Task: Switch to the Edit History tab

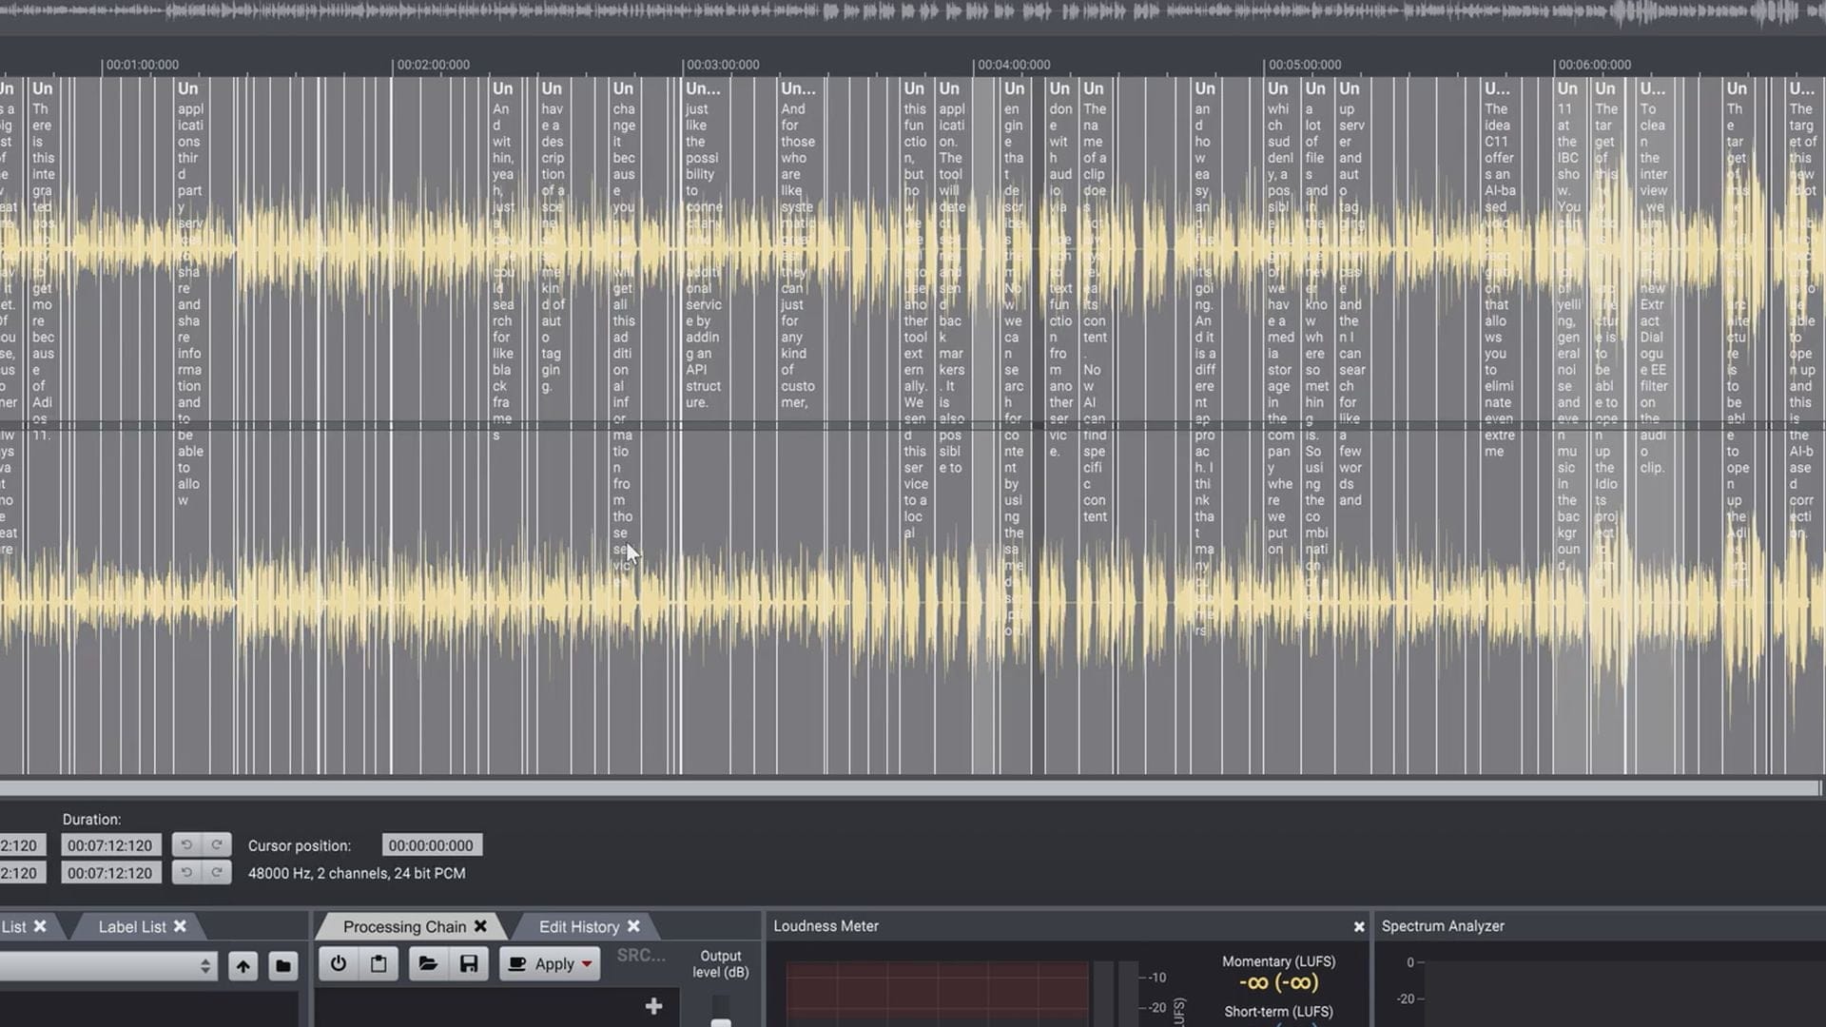Action: coord(578,926)
